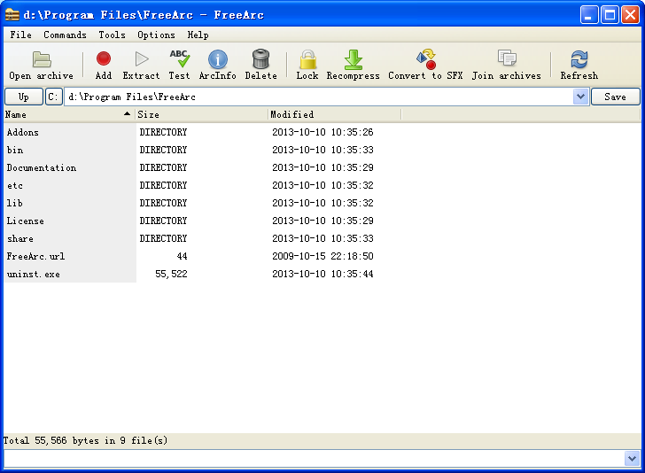Click the directory path input field

click(319, 97)
